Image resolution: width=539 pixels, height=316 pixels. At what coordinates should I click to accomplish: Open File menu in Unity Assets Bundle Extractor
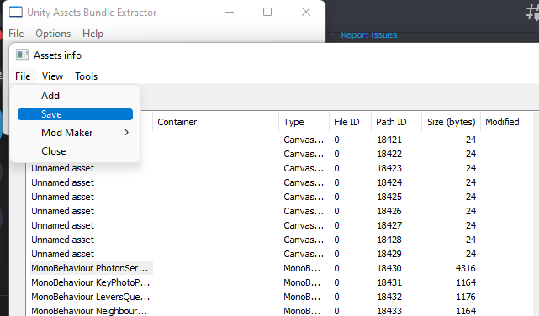click(16, 34)
